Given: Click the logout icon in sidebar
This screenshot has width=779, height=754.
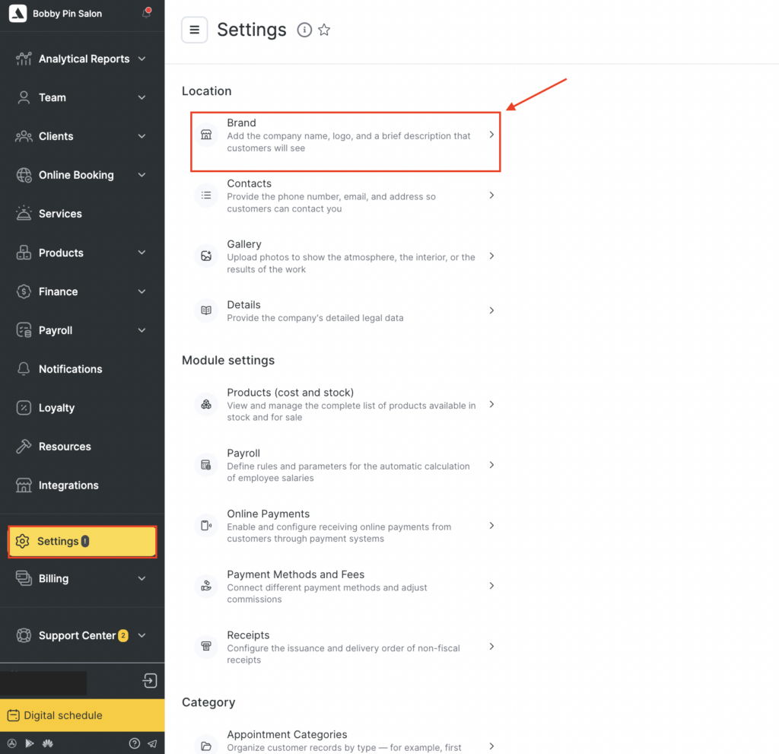Looking at the screenshot, I should pyautogui.click(x=151, y=680).
